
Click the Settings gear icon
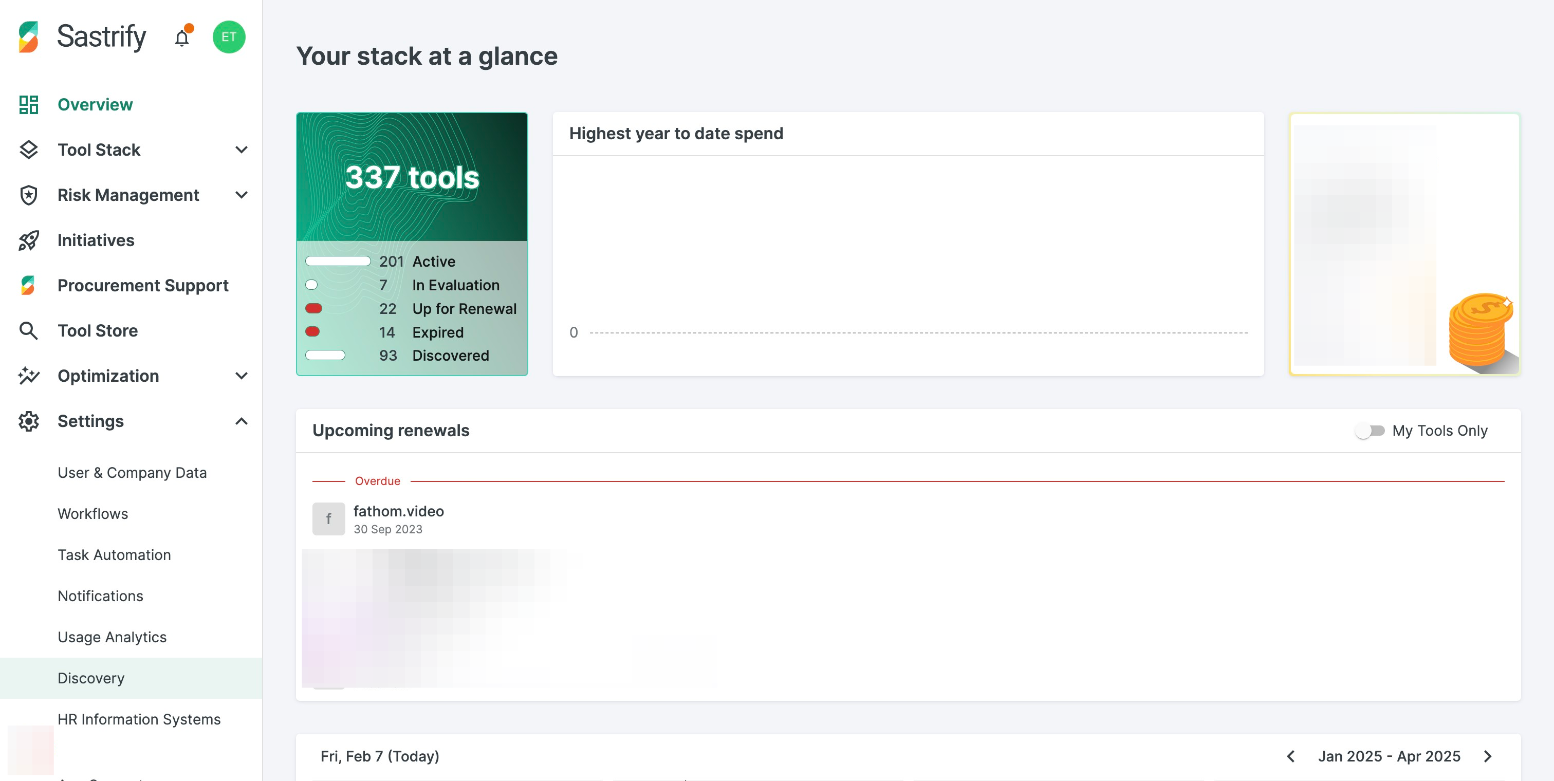pos(28,421)
